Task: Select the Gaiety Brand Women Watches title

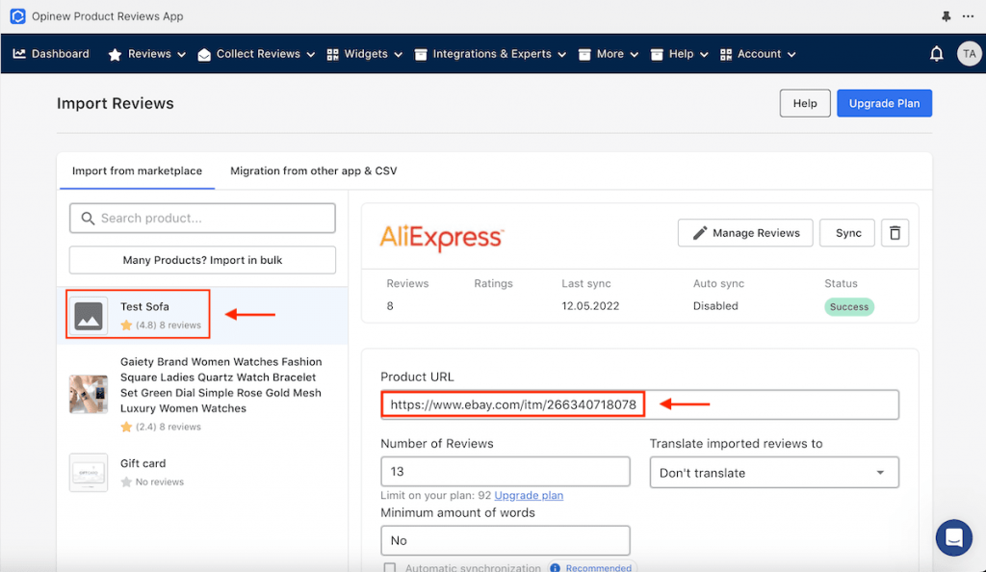Action: tap(221, 385)
